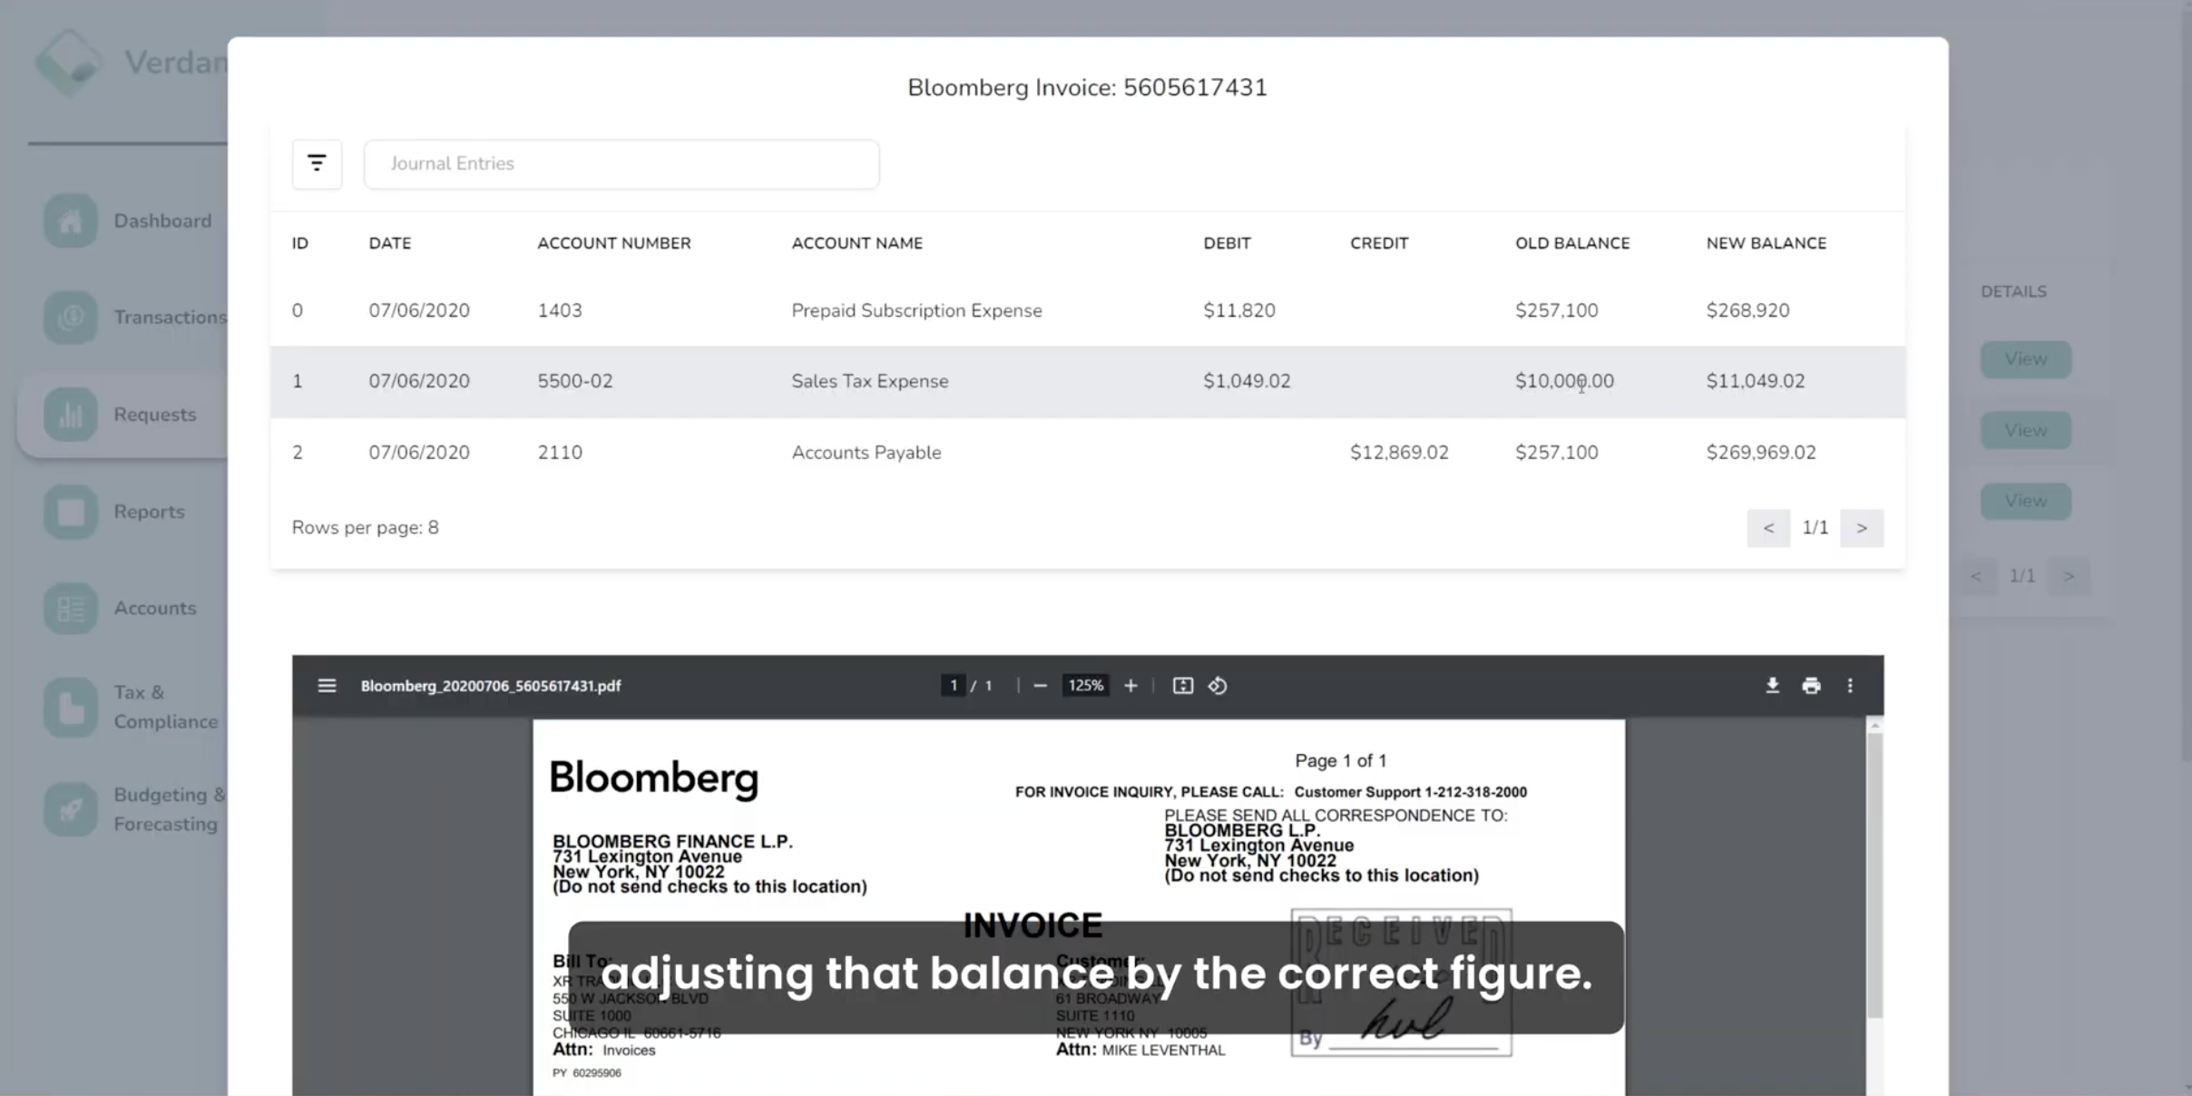This screenshot has height=1096, width=2192.
Task: Download the Bloomberg invoice PDF
Action: click(1772, 686)
